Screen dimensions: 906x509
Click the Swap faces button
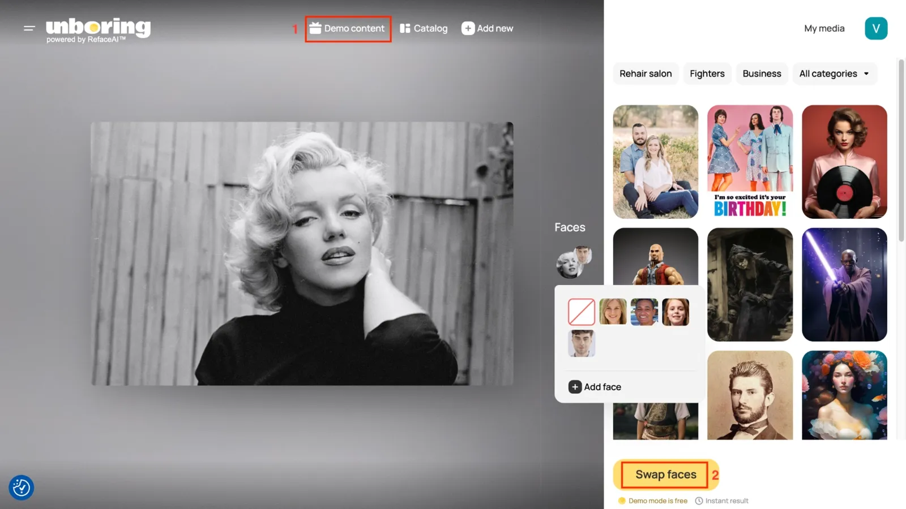[x=665, y=475]
